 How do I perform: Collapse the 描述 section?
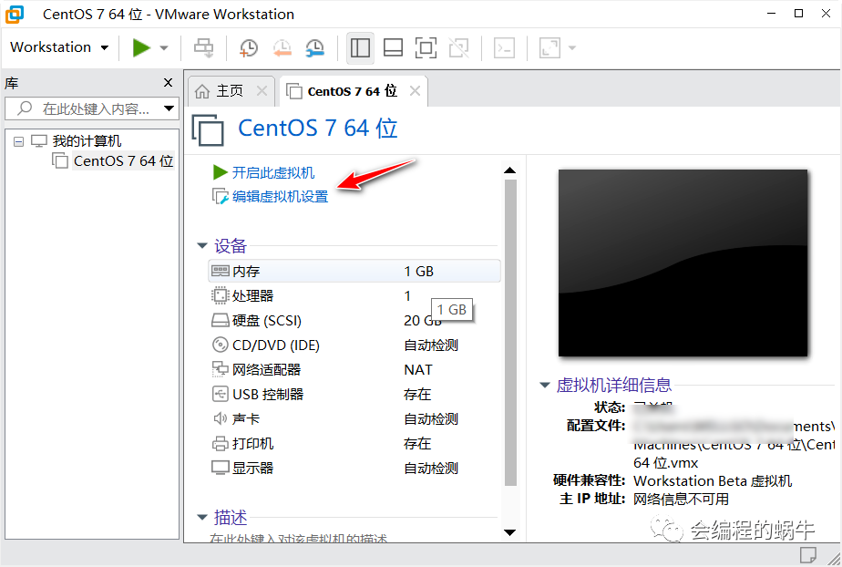click(202, 518)
